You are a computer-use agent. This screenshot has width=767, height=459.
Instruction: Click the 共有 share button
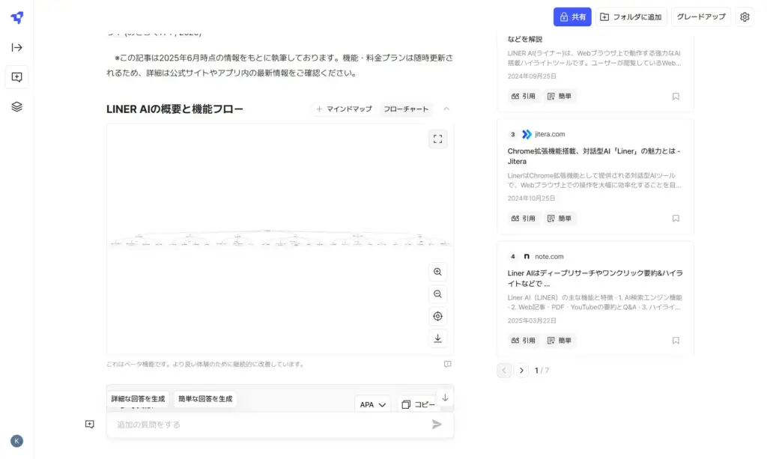tap(572, 16)
